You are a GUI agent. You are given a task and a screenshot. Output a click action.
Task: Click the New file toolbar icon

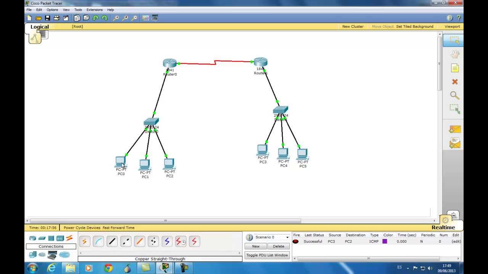tap(29, 18)
